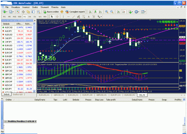Open the templates icon

(142, 12)
